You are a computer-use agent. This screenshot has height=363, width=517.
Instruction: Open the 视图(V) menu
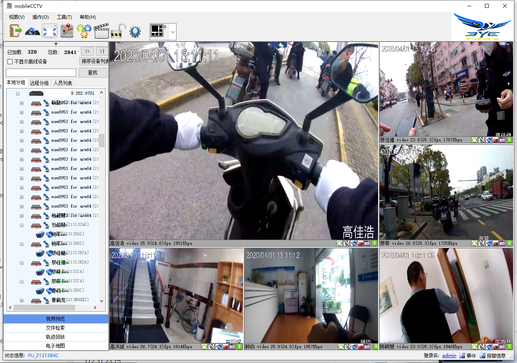pos(17,17)
